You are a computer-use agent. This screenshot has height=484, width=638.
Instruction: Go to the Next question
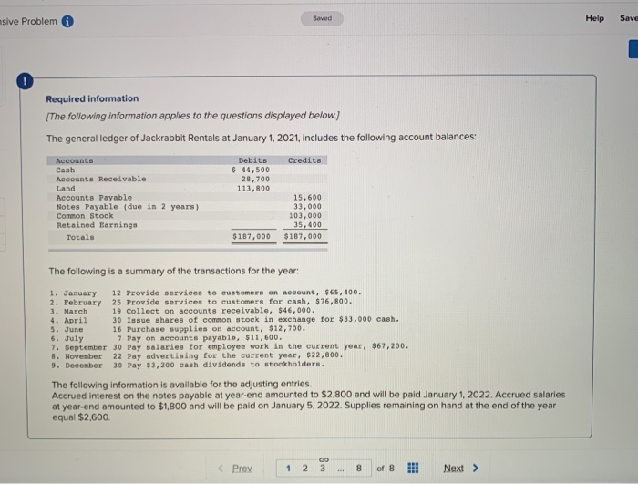click(x=453, y=469)
